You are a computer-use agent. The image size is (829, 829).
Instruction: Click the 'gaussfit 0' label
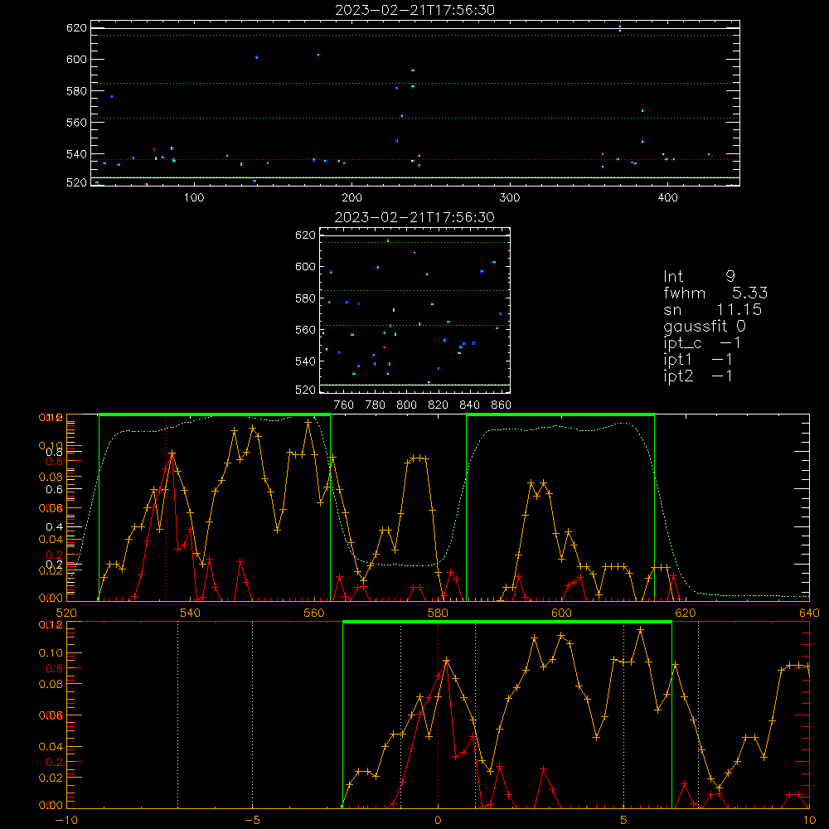click(704, 327)
